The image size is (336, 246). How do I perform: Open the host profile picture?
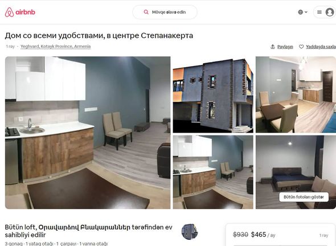[190, 232]
